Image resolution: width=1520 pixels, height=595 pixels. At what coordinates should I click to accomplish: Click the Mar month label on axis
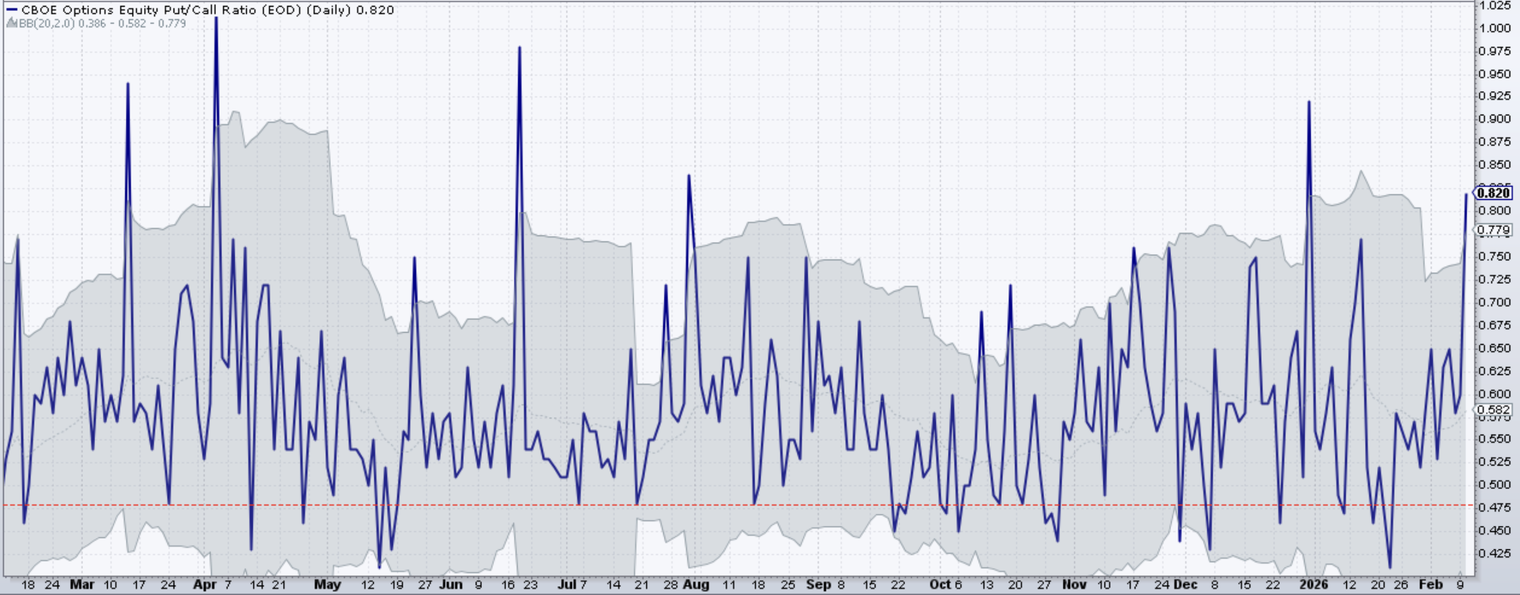[x=81, y=585]
